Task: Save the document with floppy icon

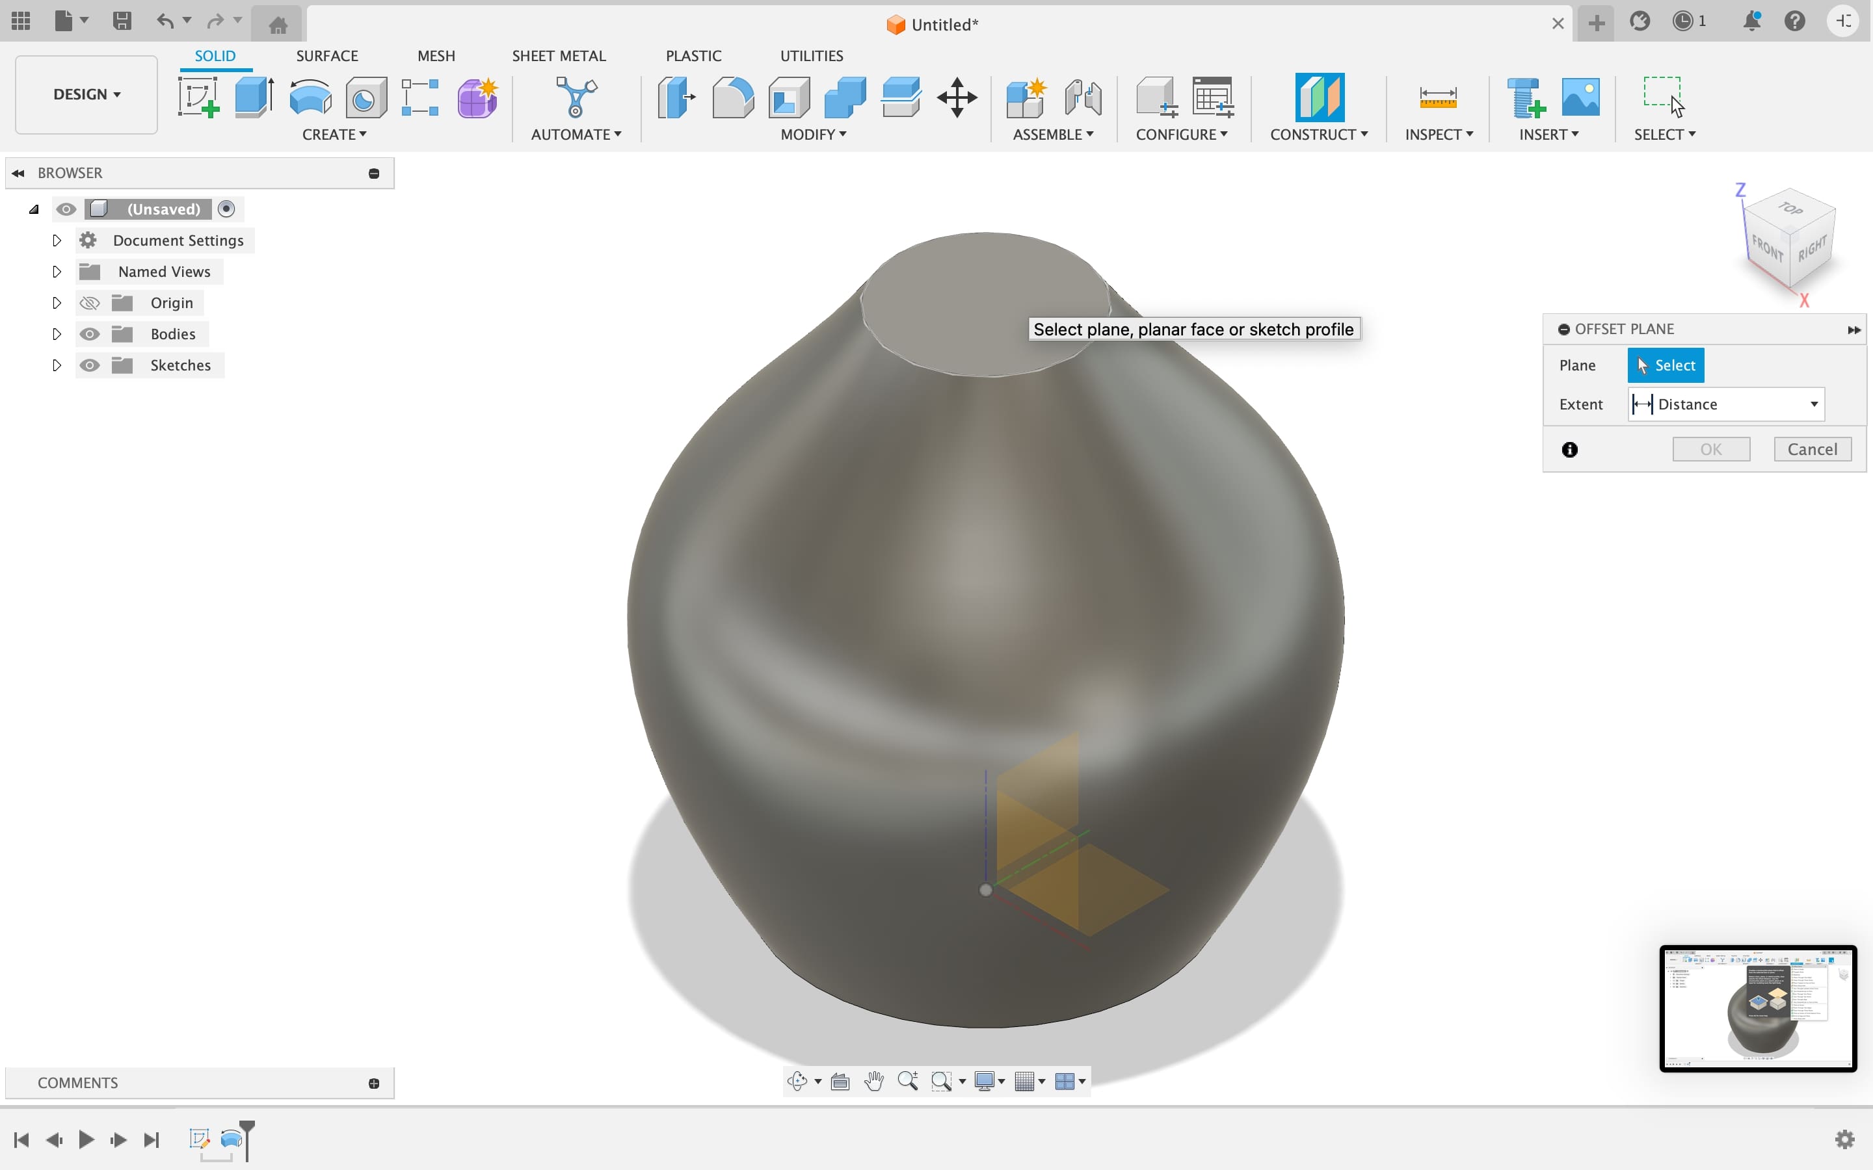Action: pyautogui.click(x=122, y=21)
